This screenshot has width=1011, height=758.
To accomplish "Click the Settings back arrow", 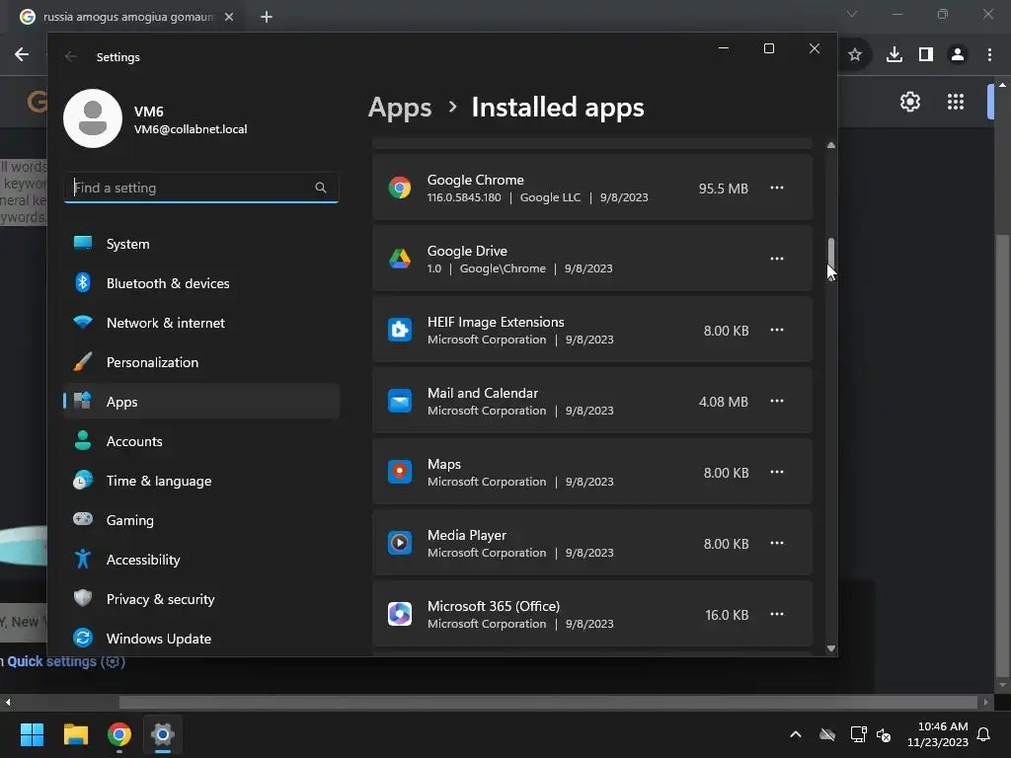I will [71, 56].
